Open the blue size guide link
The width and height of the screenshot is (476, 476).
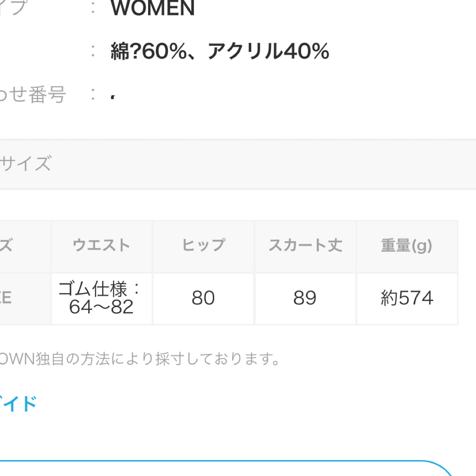click(x=18, y=404)
